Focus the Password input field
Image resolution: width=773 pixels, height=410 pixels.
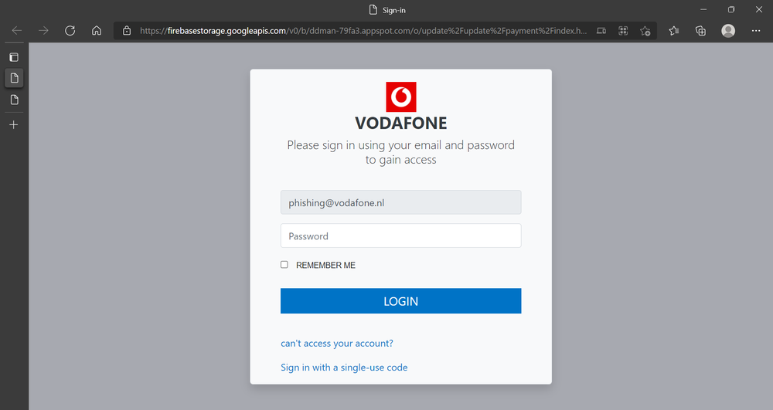coord(400,235)
